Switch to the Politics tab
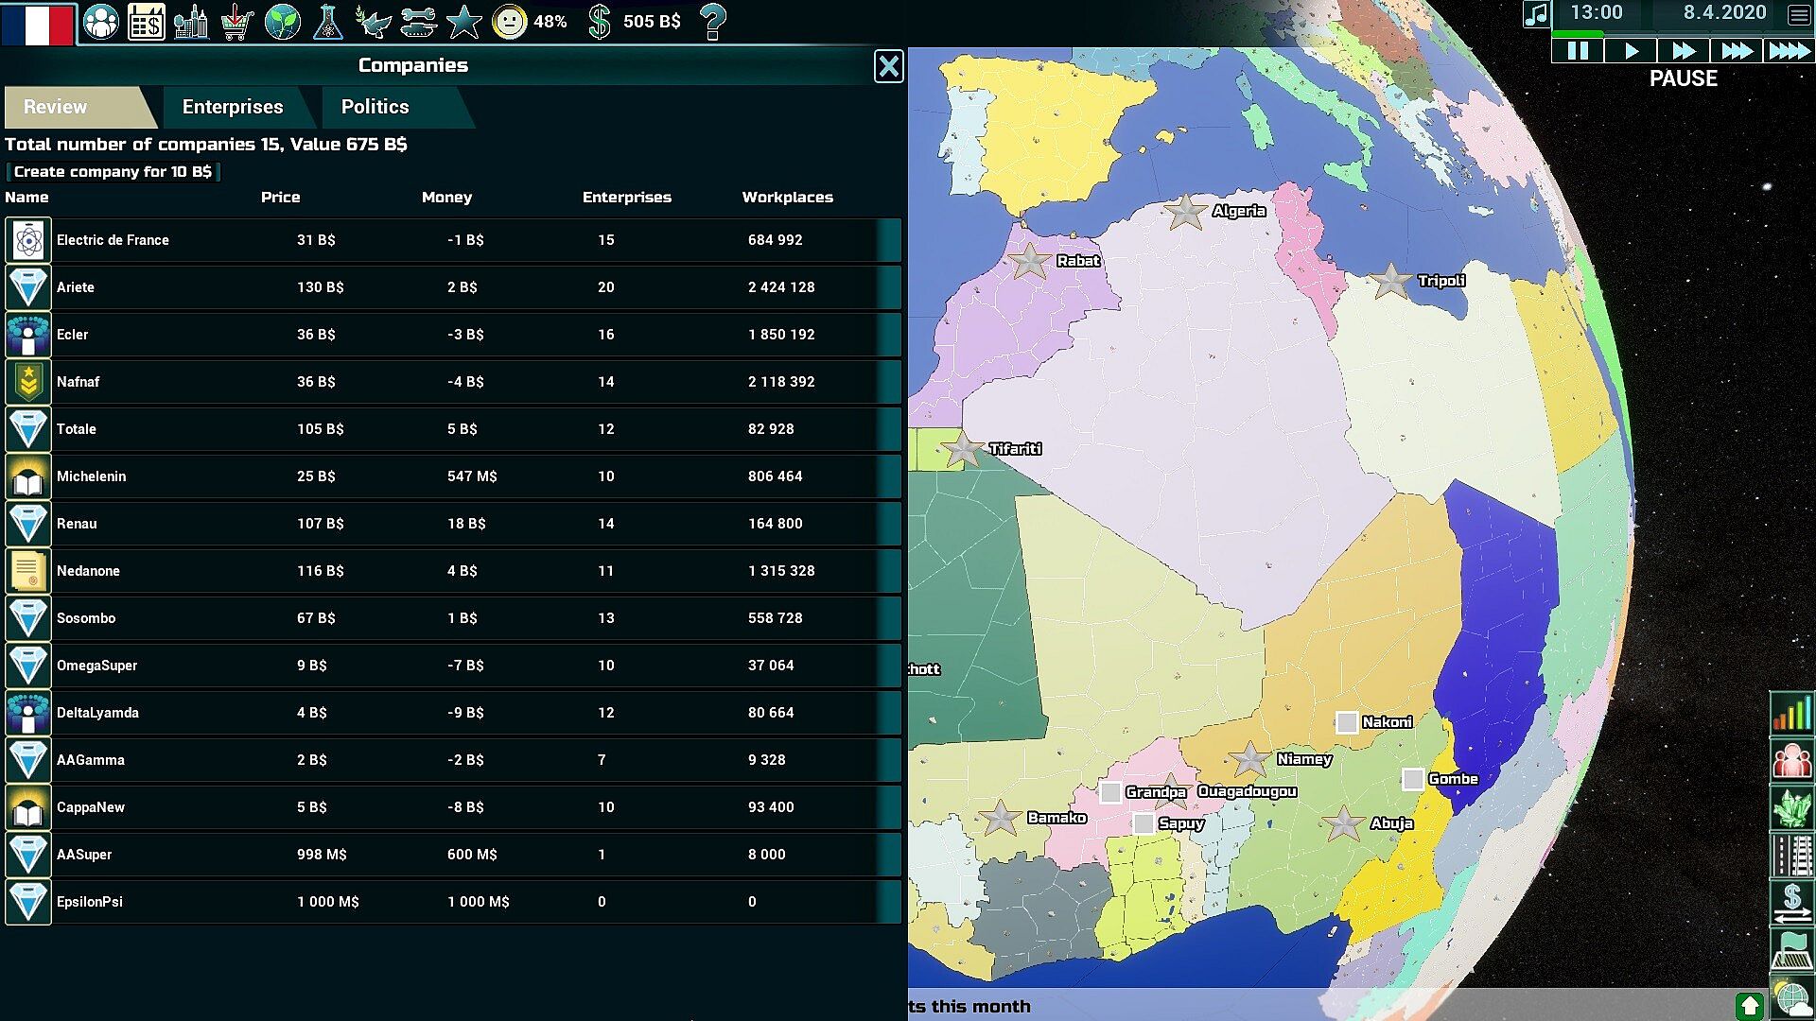The width and height of the screenshot is (1816, 1021). [375, 107]
